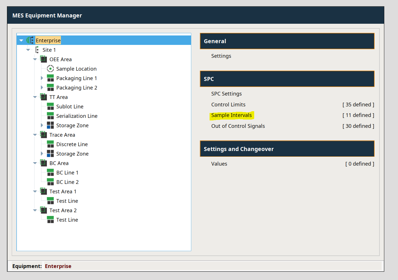Screen dimensions: 398x280
Task: Open the Control Limits entry
Action: pos(228,105)
